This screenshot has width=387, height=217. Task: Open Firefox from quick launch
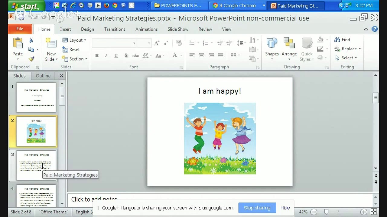[x=106, y=5]
